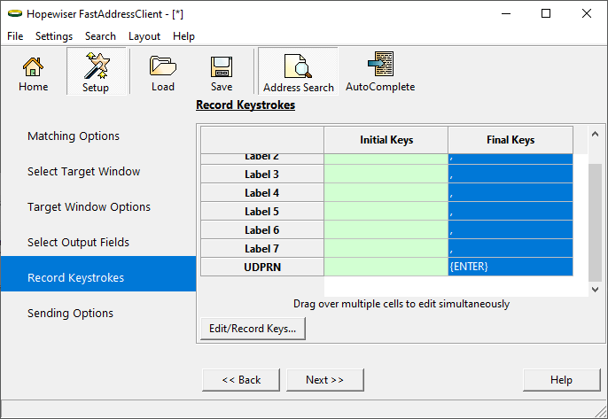Click the Load folder icon
Viewport: 608px width, 419px height.
163,74
